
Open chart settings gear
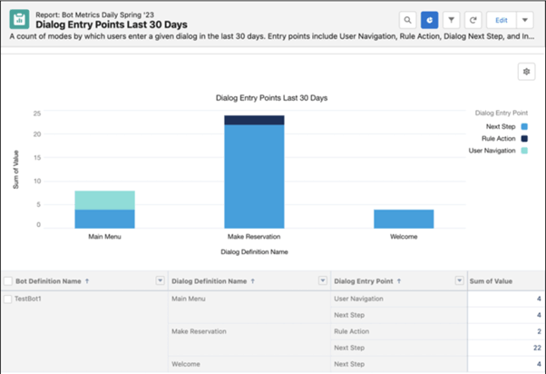(x=525, y=72)
